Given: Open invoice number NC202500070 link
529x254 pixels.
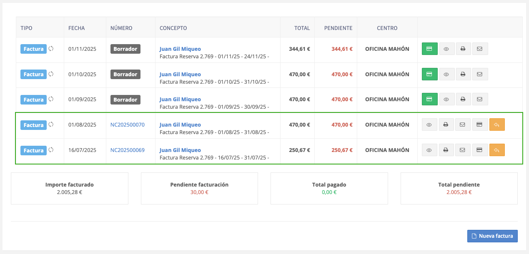Looking at the screenshot, I should (128, 125).
